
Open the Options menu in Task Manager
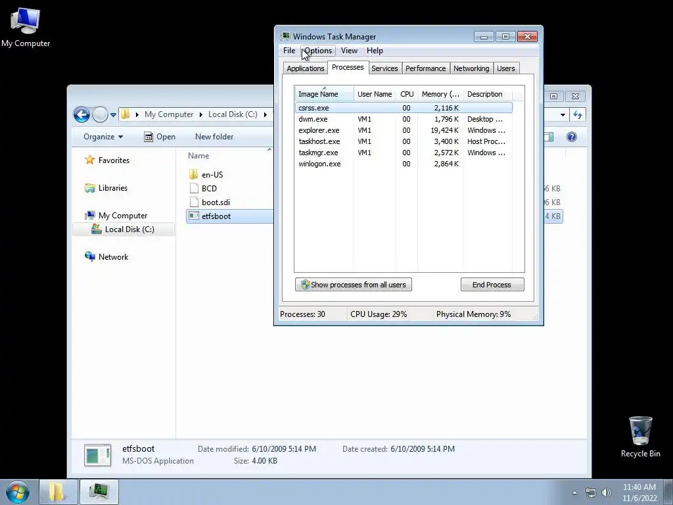318,51
